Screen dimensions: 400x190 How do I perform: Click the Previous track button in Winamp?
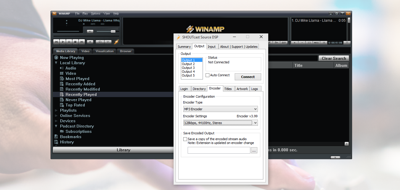click(x=56, y=42)
